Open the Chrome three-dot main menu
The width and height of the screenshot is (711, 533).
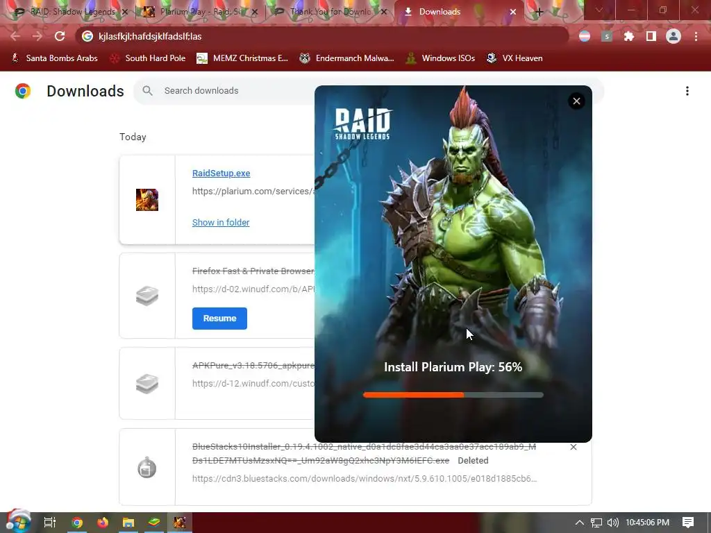pyautogui.click(x=696, y=36)
